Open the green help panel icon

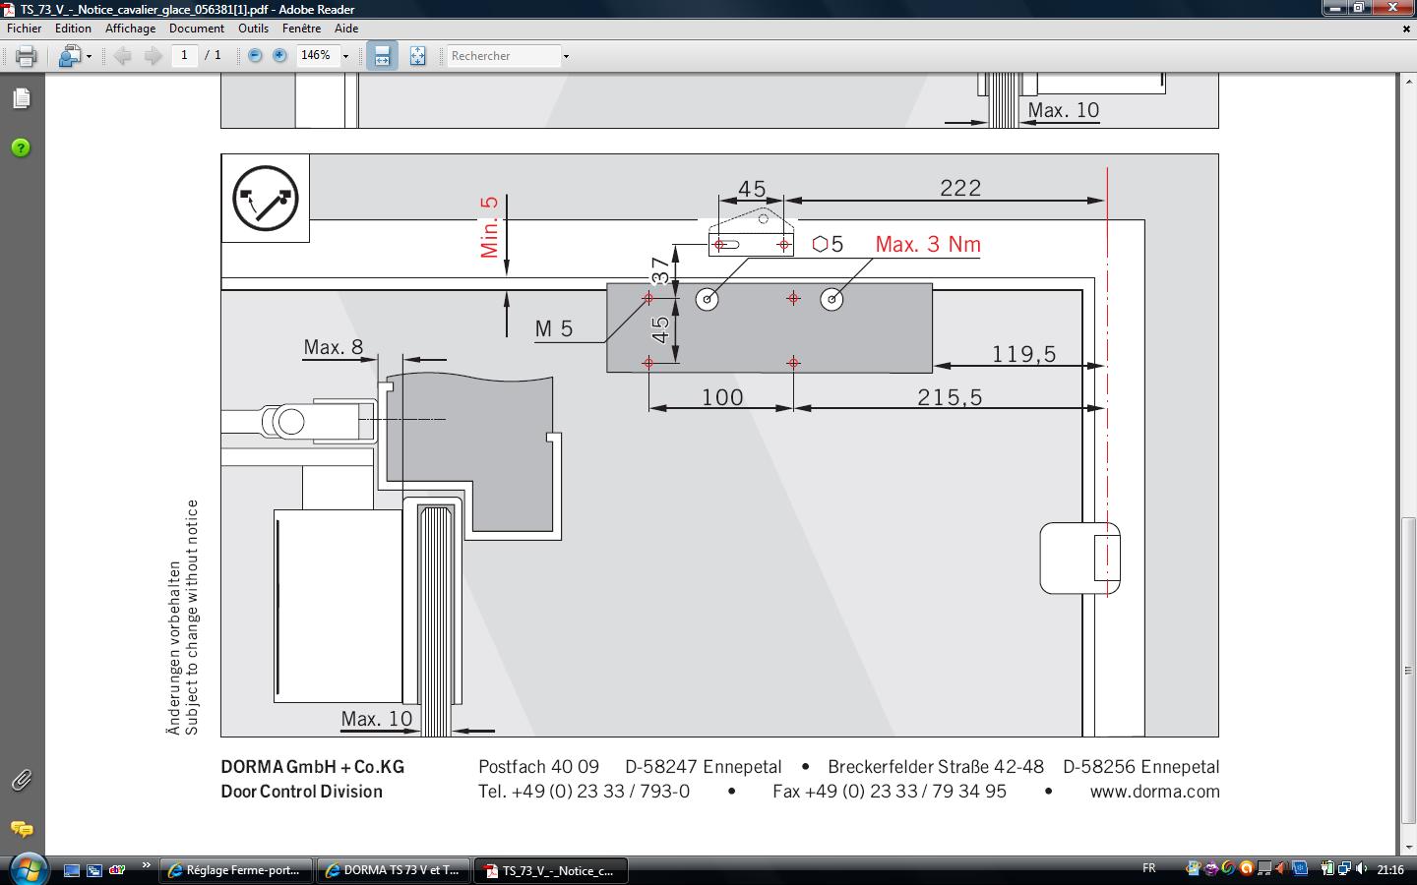[22, 147]
